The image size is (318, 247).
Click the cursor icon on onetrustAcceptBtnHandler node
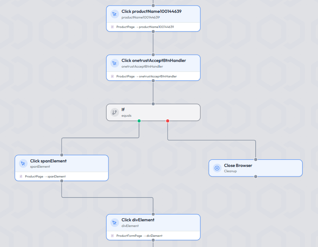click(114, 63)
